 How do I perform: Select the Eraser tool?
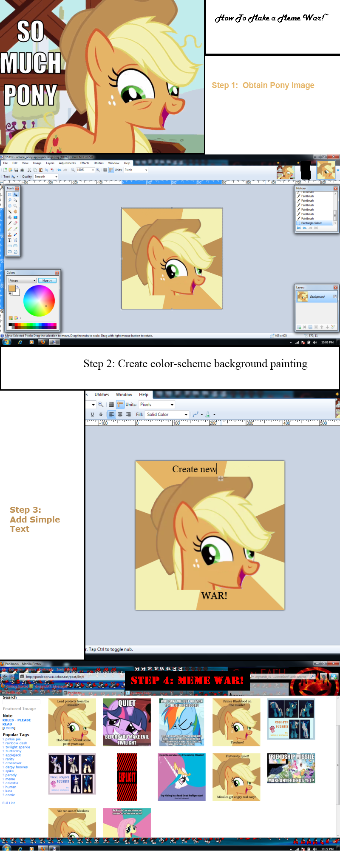click(15, 223)
